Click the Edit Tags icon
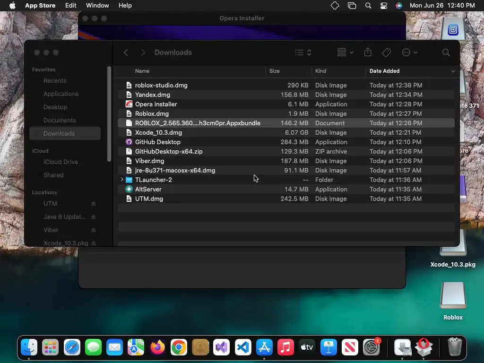The width and height of the screenshot is (484, 363). 386,52
